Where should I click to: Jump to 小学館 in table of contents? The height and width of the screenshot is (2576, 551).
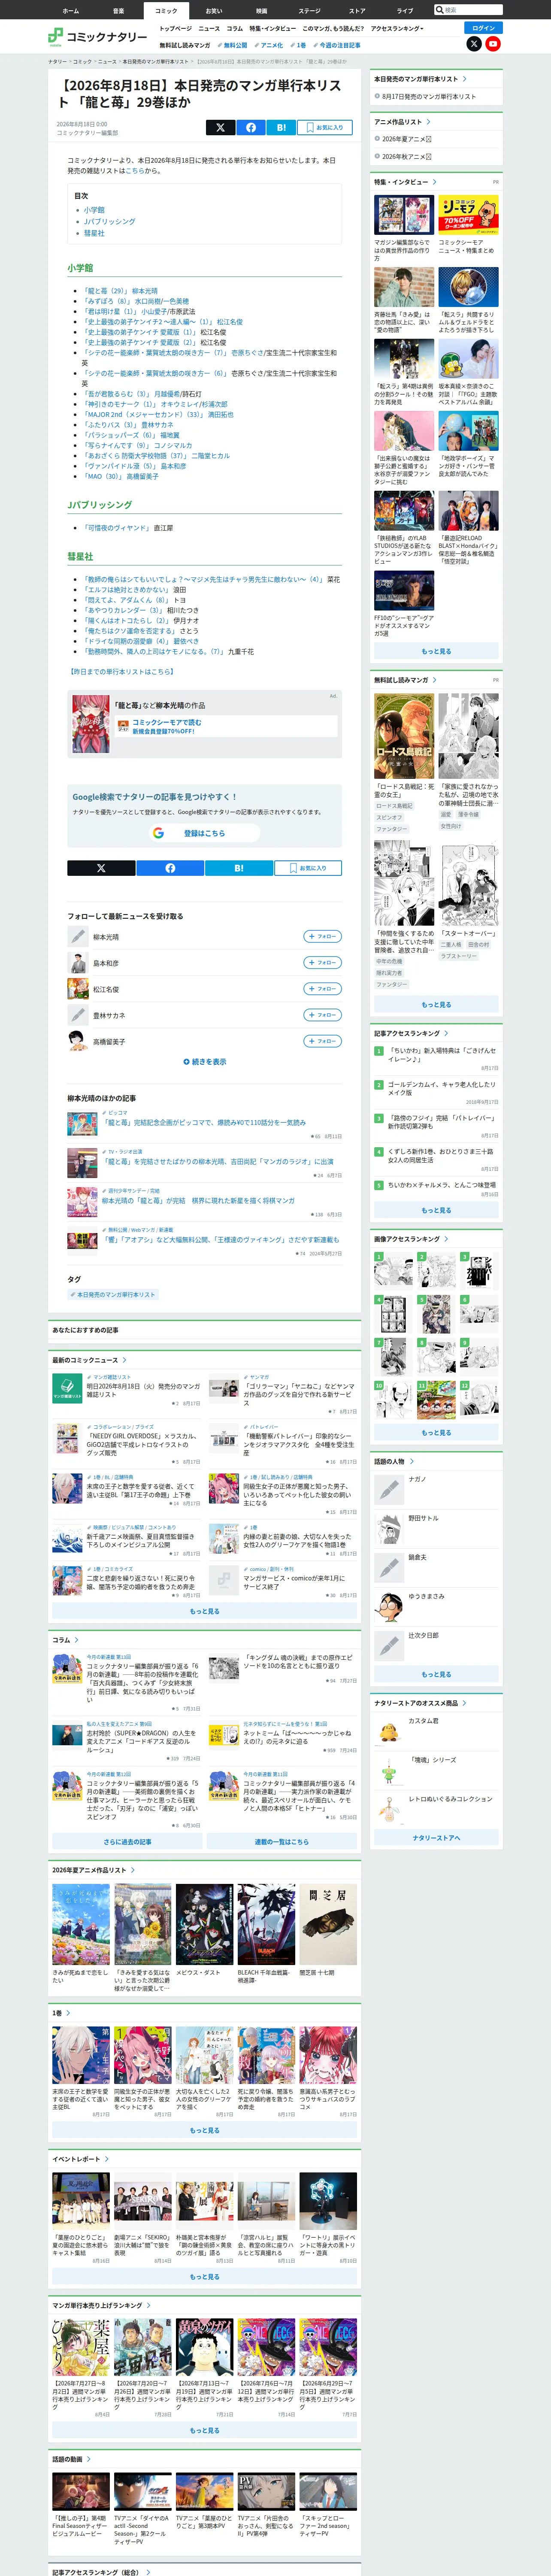94,210
